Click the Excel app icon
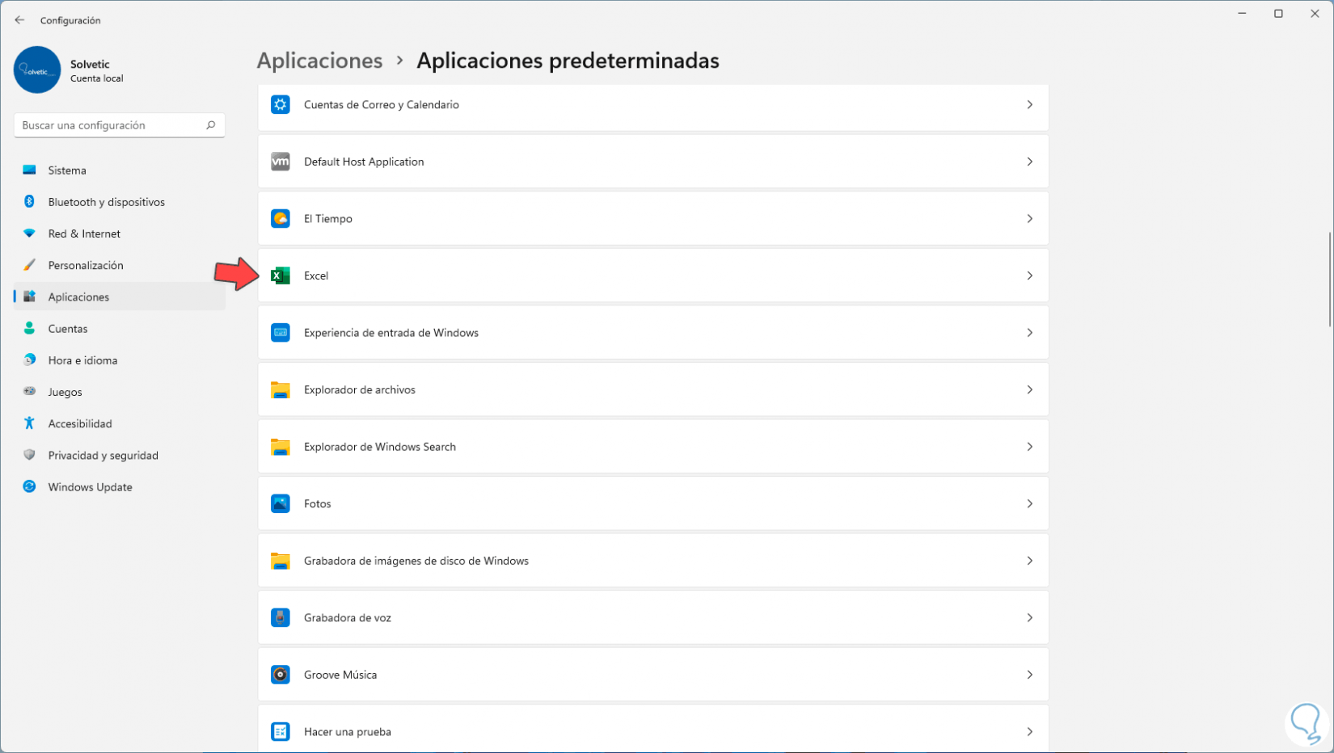Viewport: 1334px width, 753px height. [281, 276]
